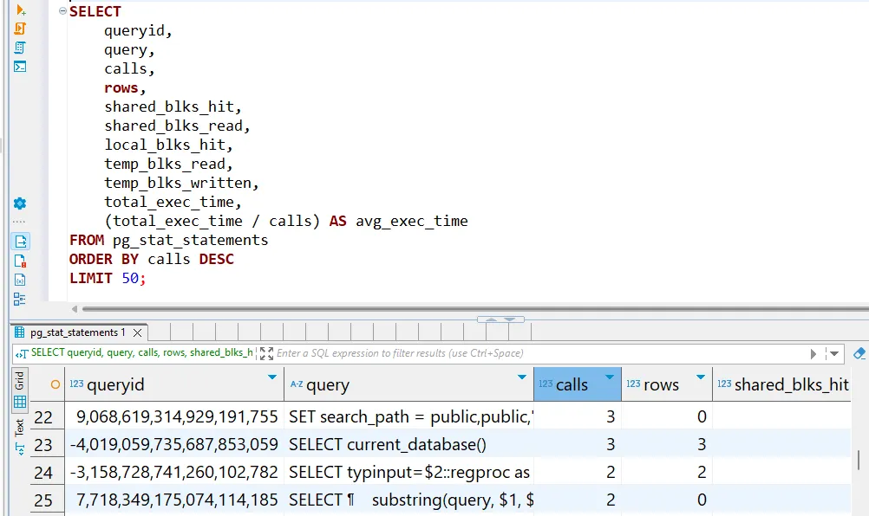Viewport: 869px width, 516px height.
Task: Open the query column filter dropdown
Action: (521, 377)
